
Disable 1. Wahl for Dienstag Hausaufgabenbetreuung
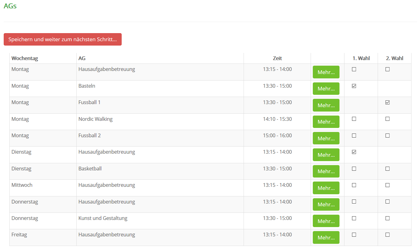click(x=354, y=152)
